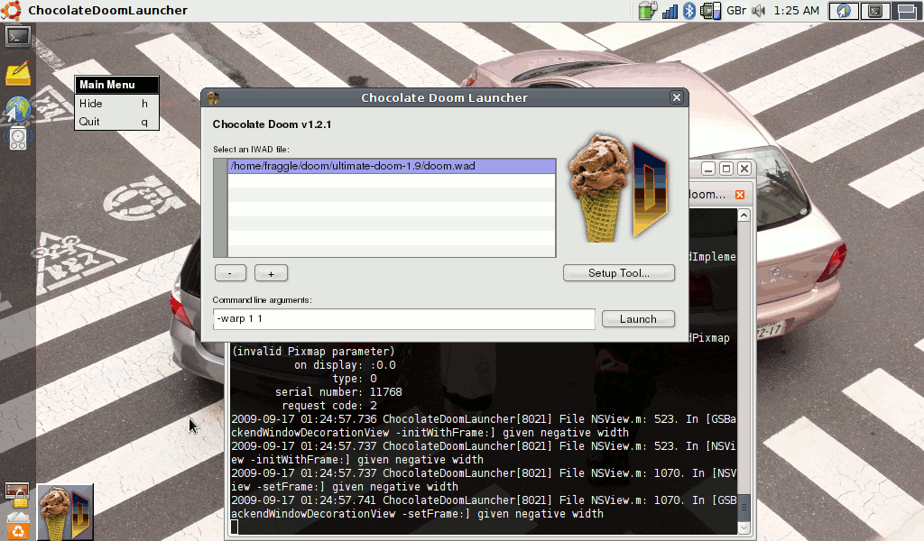The width and height of the screenshot is (924, 541).
Task: Click the system monitor chip icon
Action: coord(711,11)
